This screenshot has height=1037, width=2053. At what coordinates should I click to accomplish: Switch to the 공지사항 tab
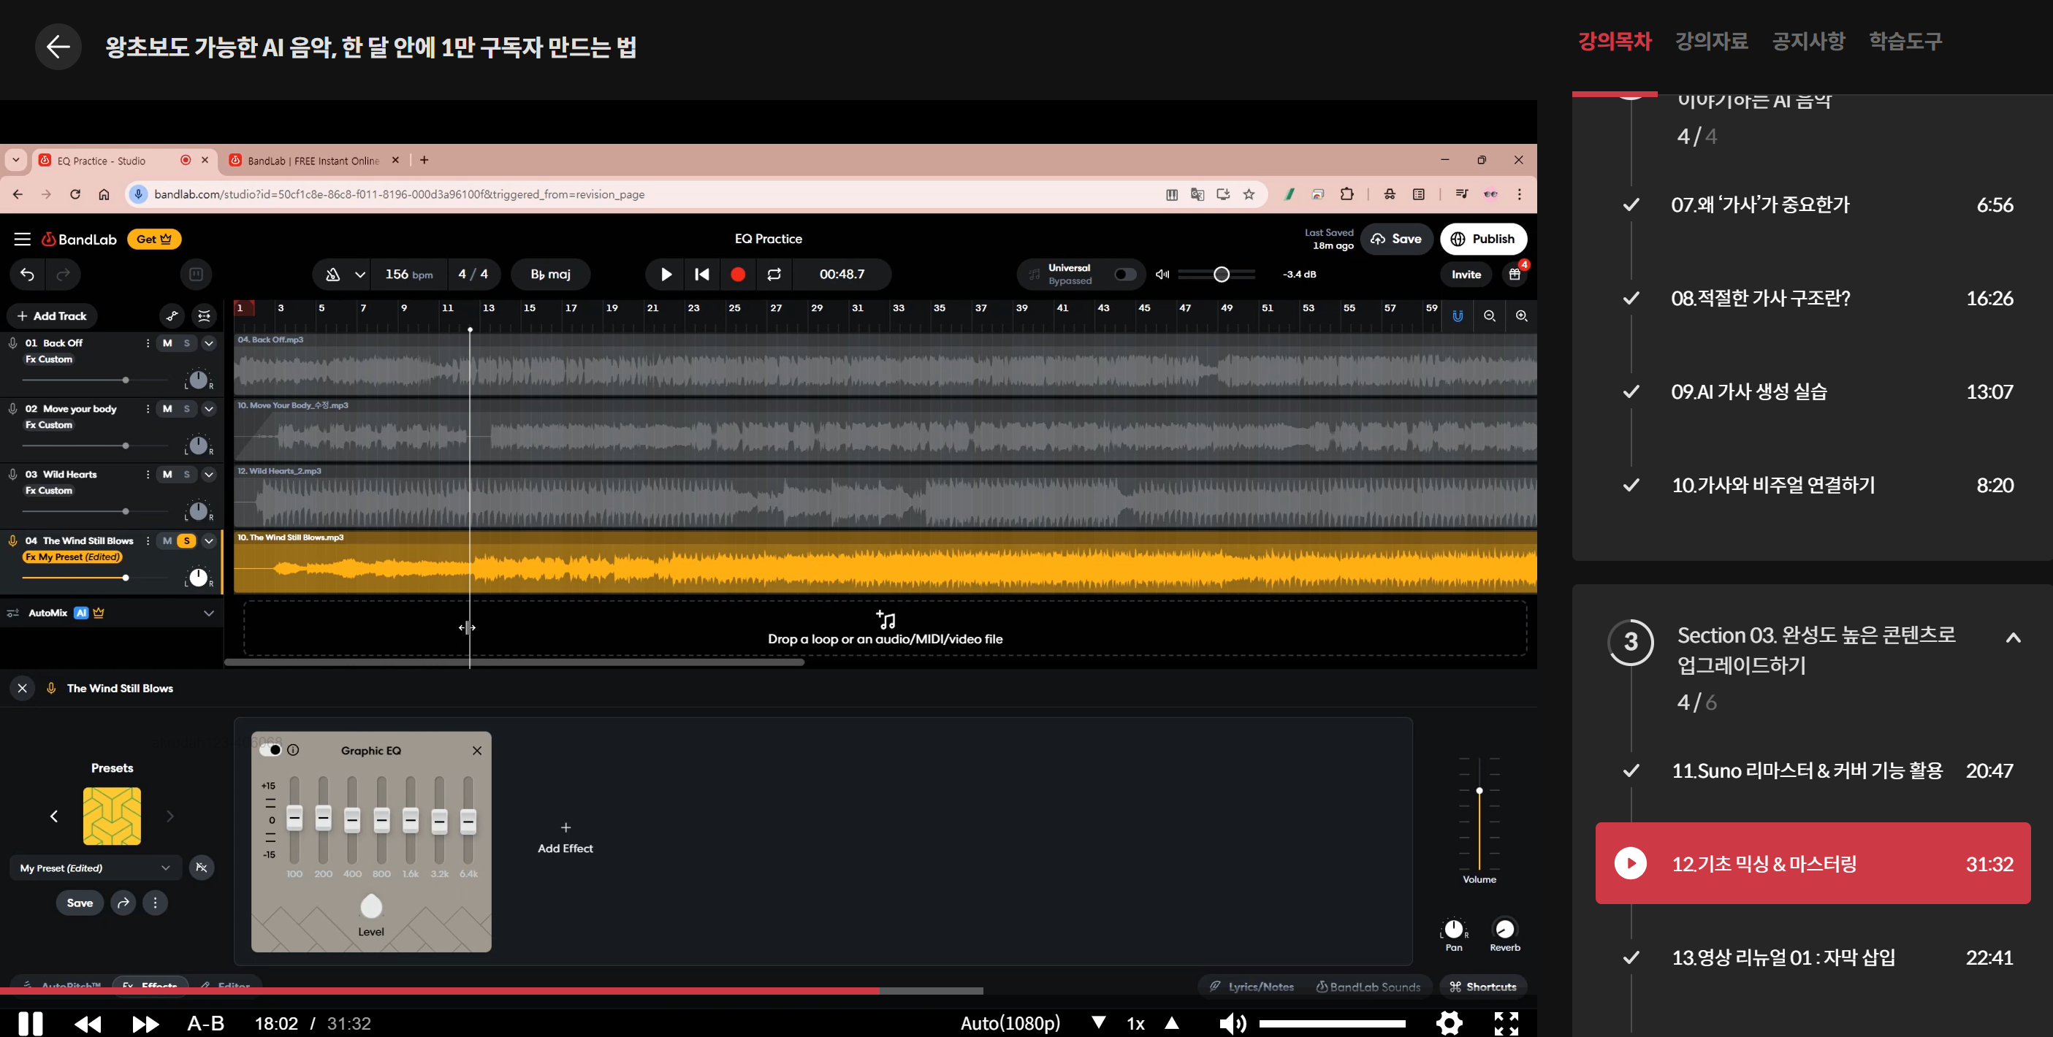[x=1808, y=42]
